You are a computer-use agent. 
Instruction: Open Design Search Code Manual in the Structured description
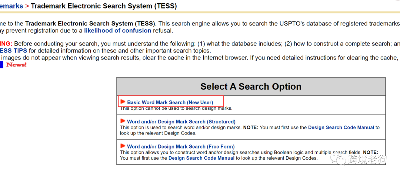[341, 127]
